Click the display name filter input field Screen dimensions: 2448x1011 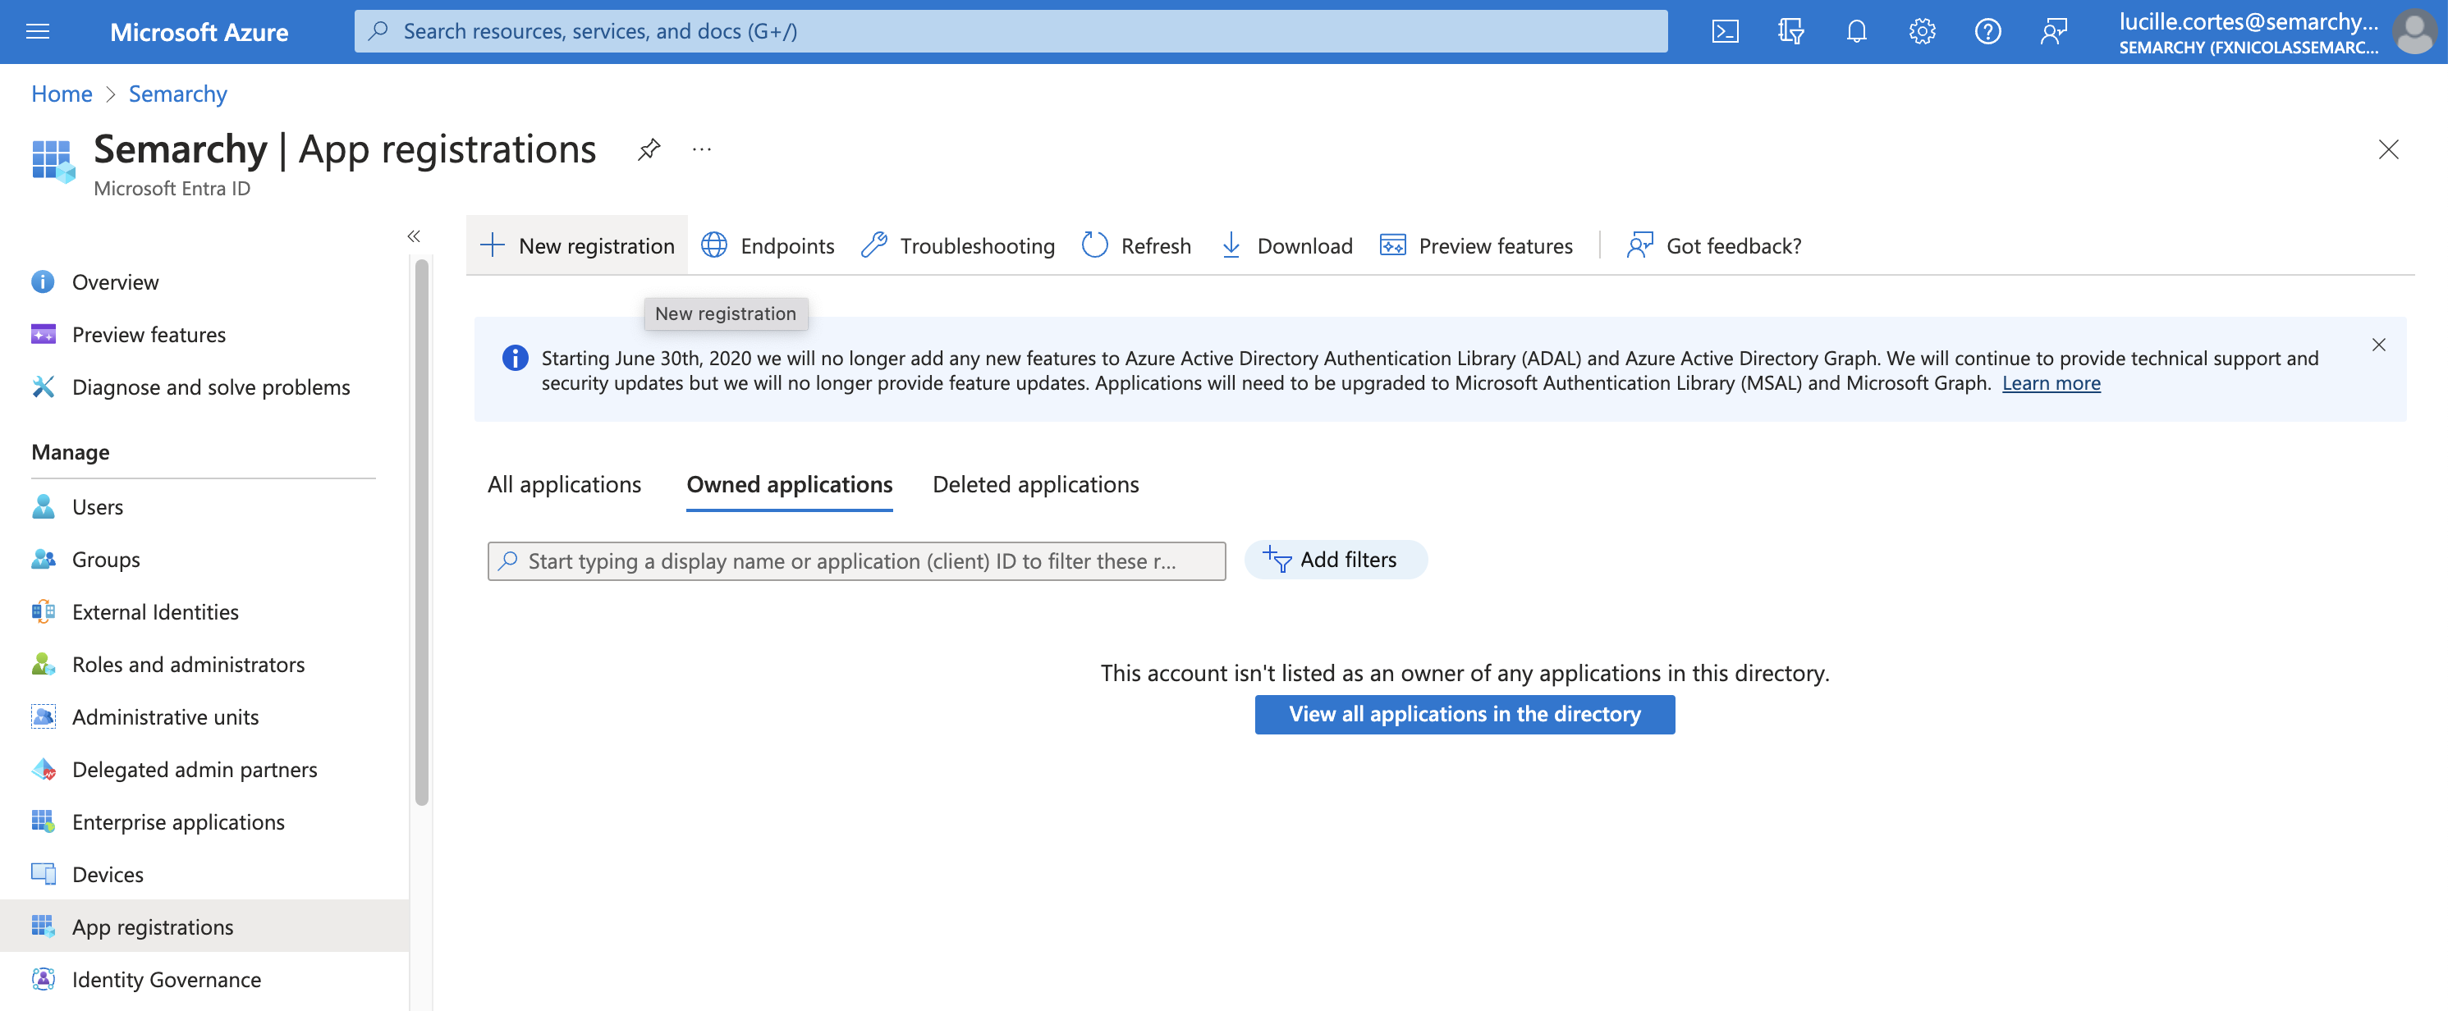point(857,557)
